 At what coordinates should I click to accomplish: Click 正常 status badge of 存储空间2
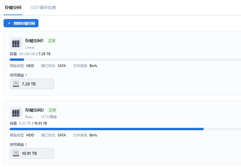point(52,110)
